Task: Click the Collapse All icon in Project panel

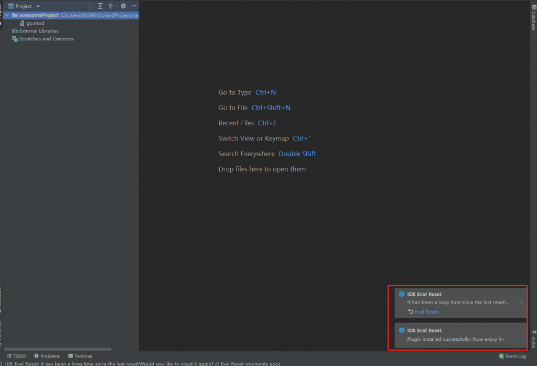Action: (x=110, y=6)
